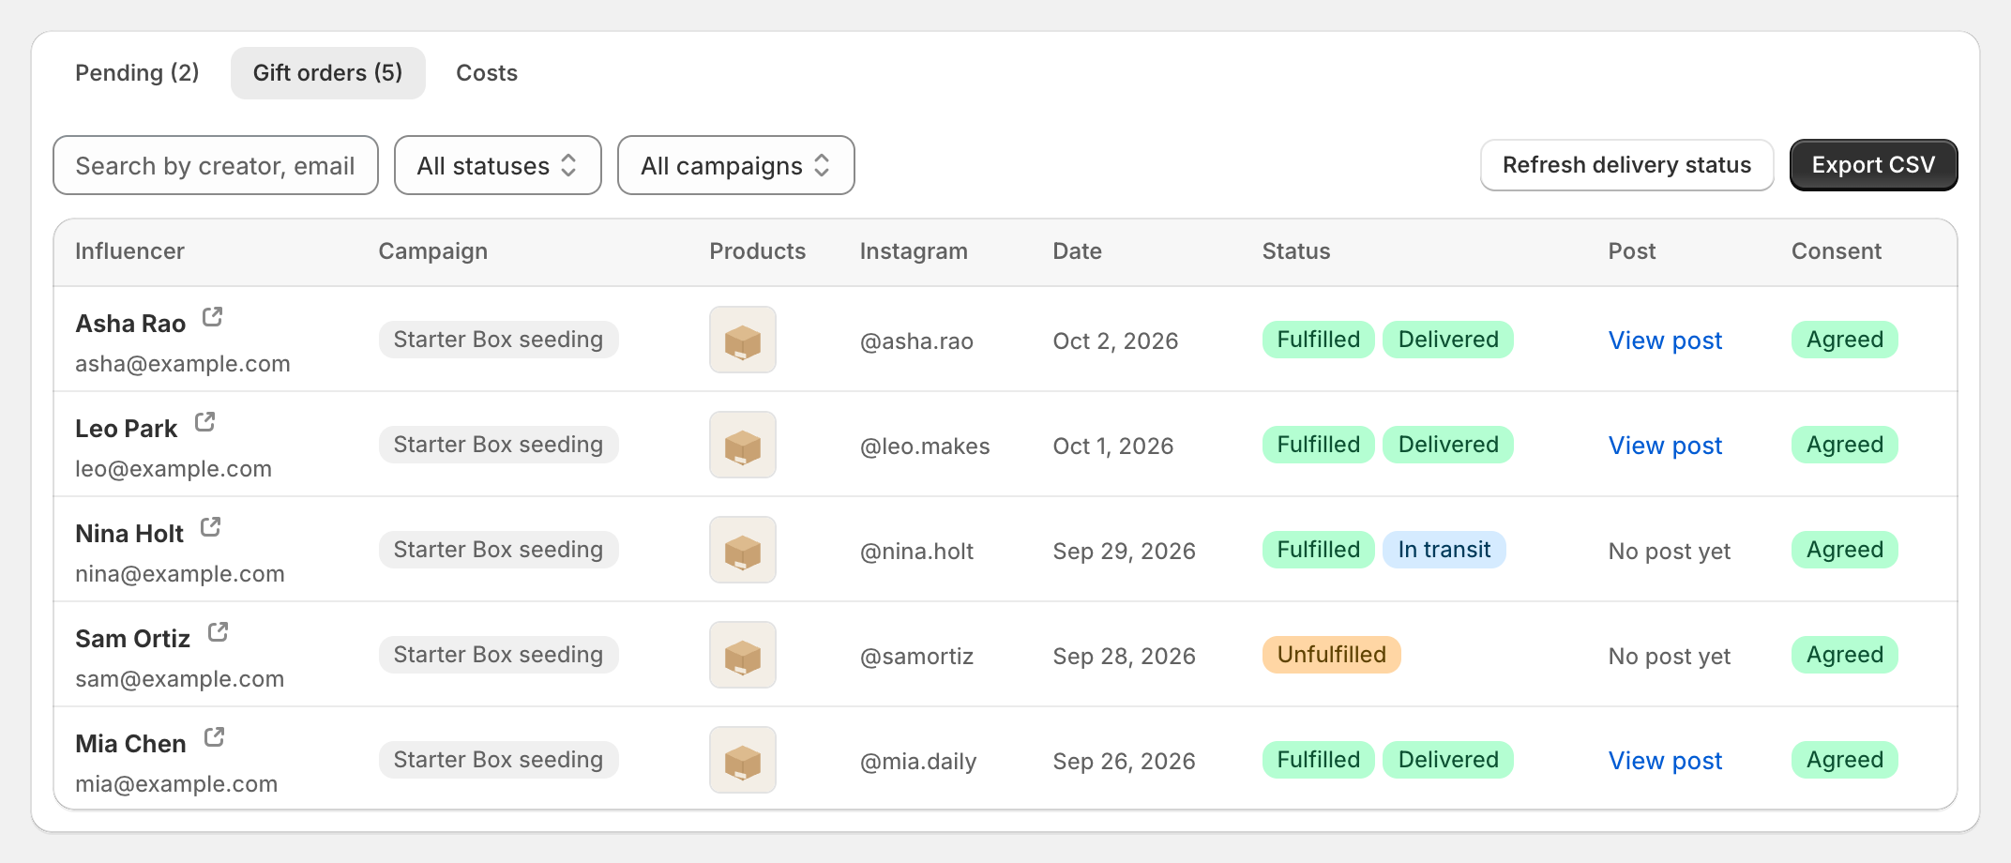Click the Consent column header
2011x863 pixels.
pyautogui.click(x=1837, y=251)
